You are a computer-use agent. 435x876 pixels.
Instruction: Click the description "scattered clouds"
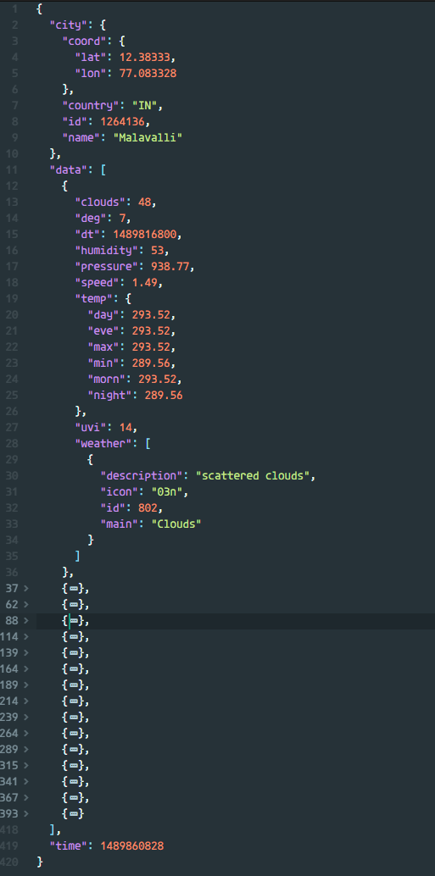(252, 476)
